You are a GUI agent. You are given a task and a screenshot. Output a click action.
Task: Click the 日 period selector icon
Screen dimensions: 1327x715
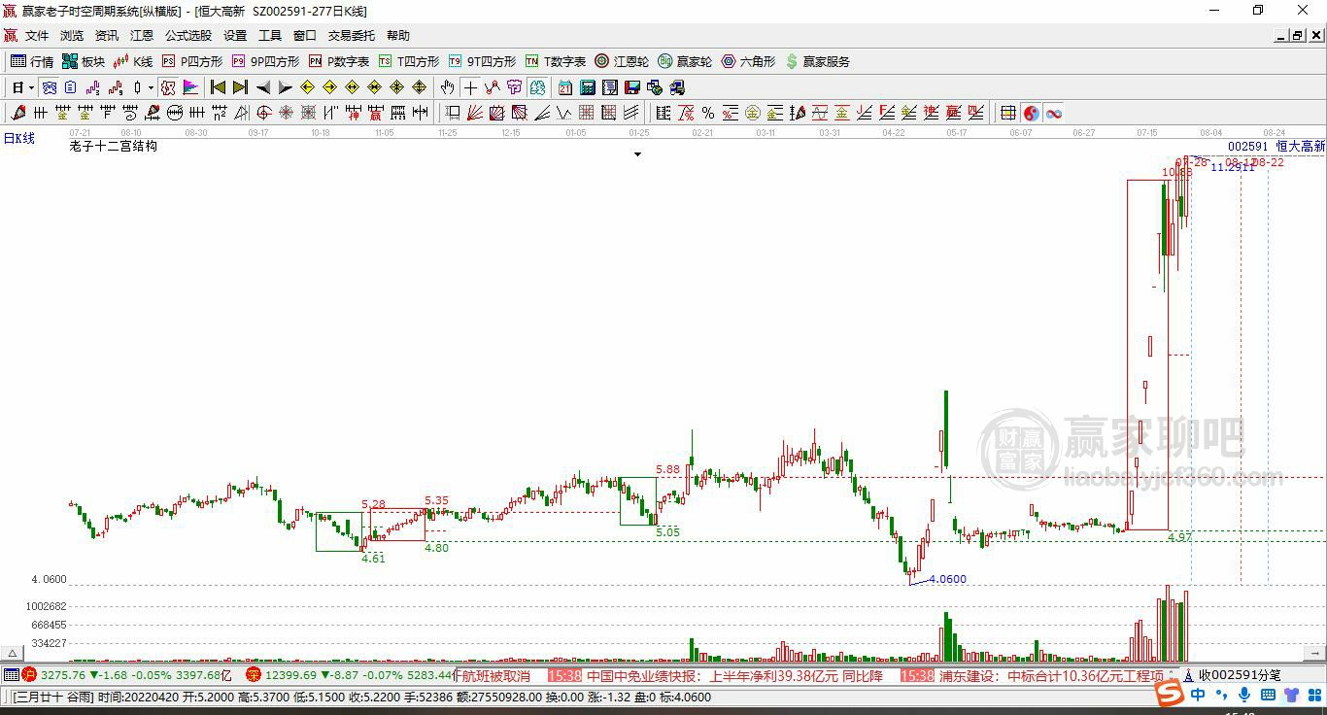pos(17,87)
